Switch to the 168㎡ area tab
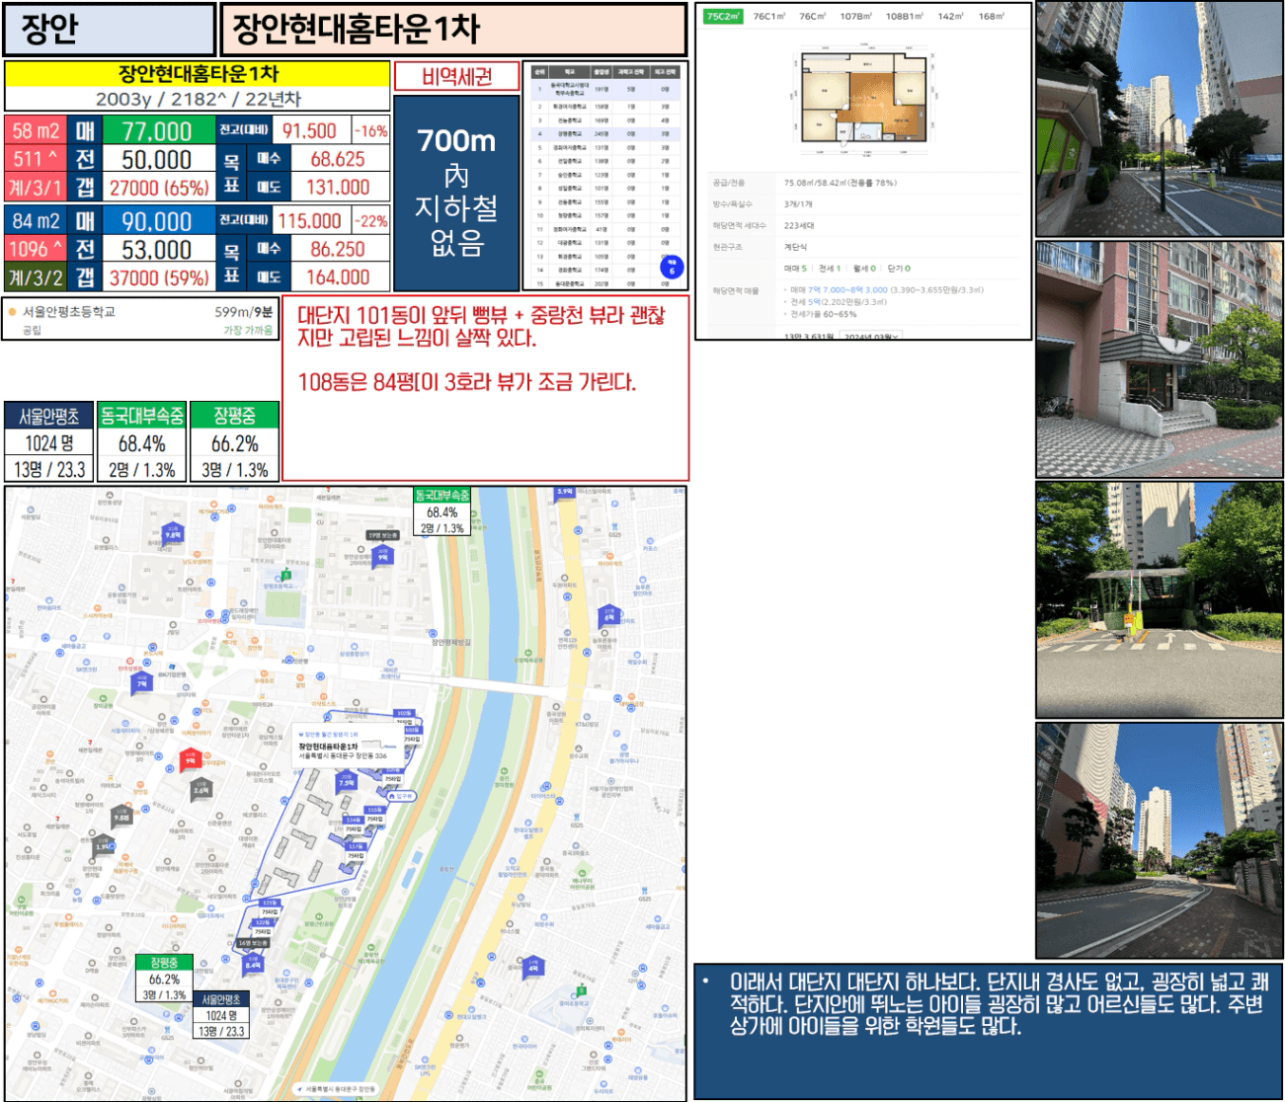Image resolution: width=1285 pixels, height=1102 pixels. click(x=991, y=17)
